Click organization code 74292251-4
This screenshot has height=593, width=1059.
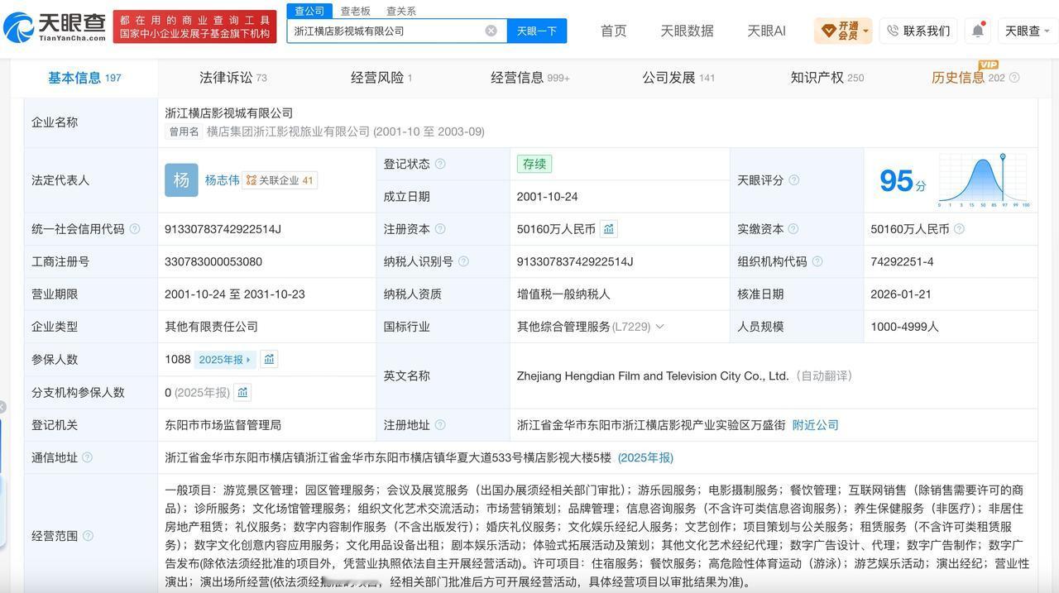(x=902, y=261)
